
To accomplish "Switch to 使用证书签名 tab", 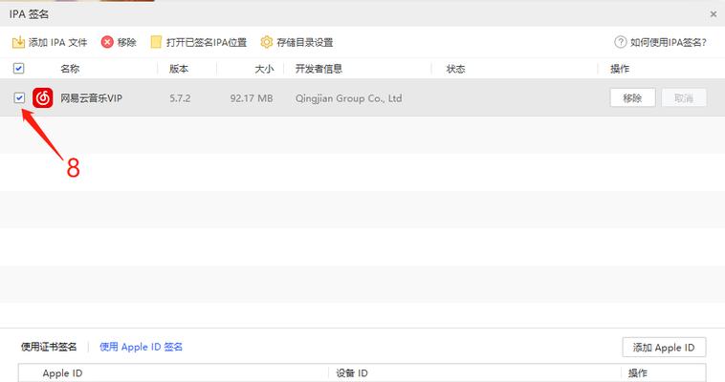I will [x=49, y=347].
